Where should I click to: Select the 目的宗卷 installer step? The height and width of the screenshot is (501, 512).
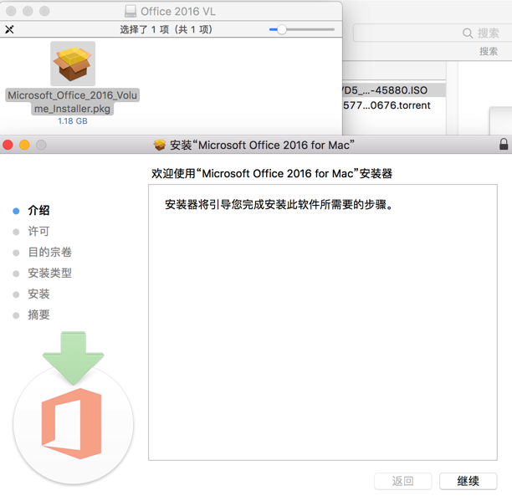(x=49, y=252)
